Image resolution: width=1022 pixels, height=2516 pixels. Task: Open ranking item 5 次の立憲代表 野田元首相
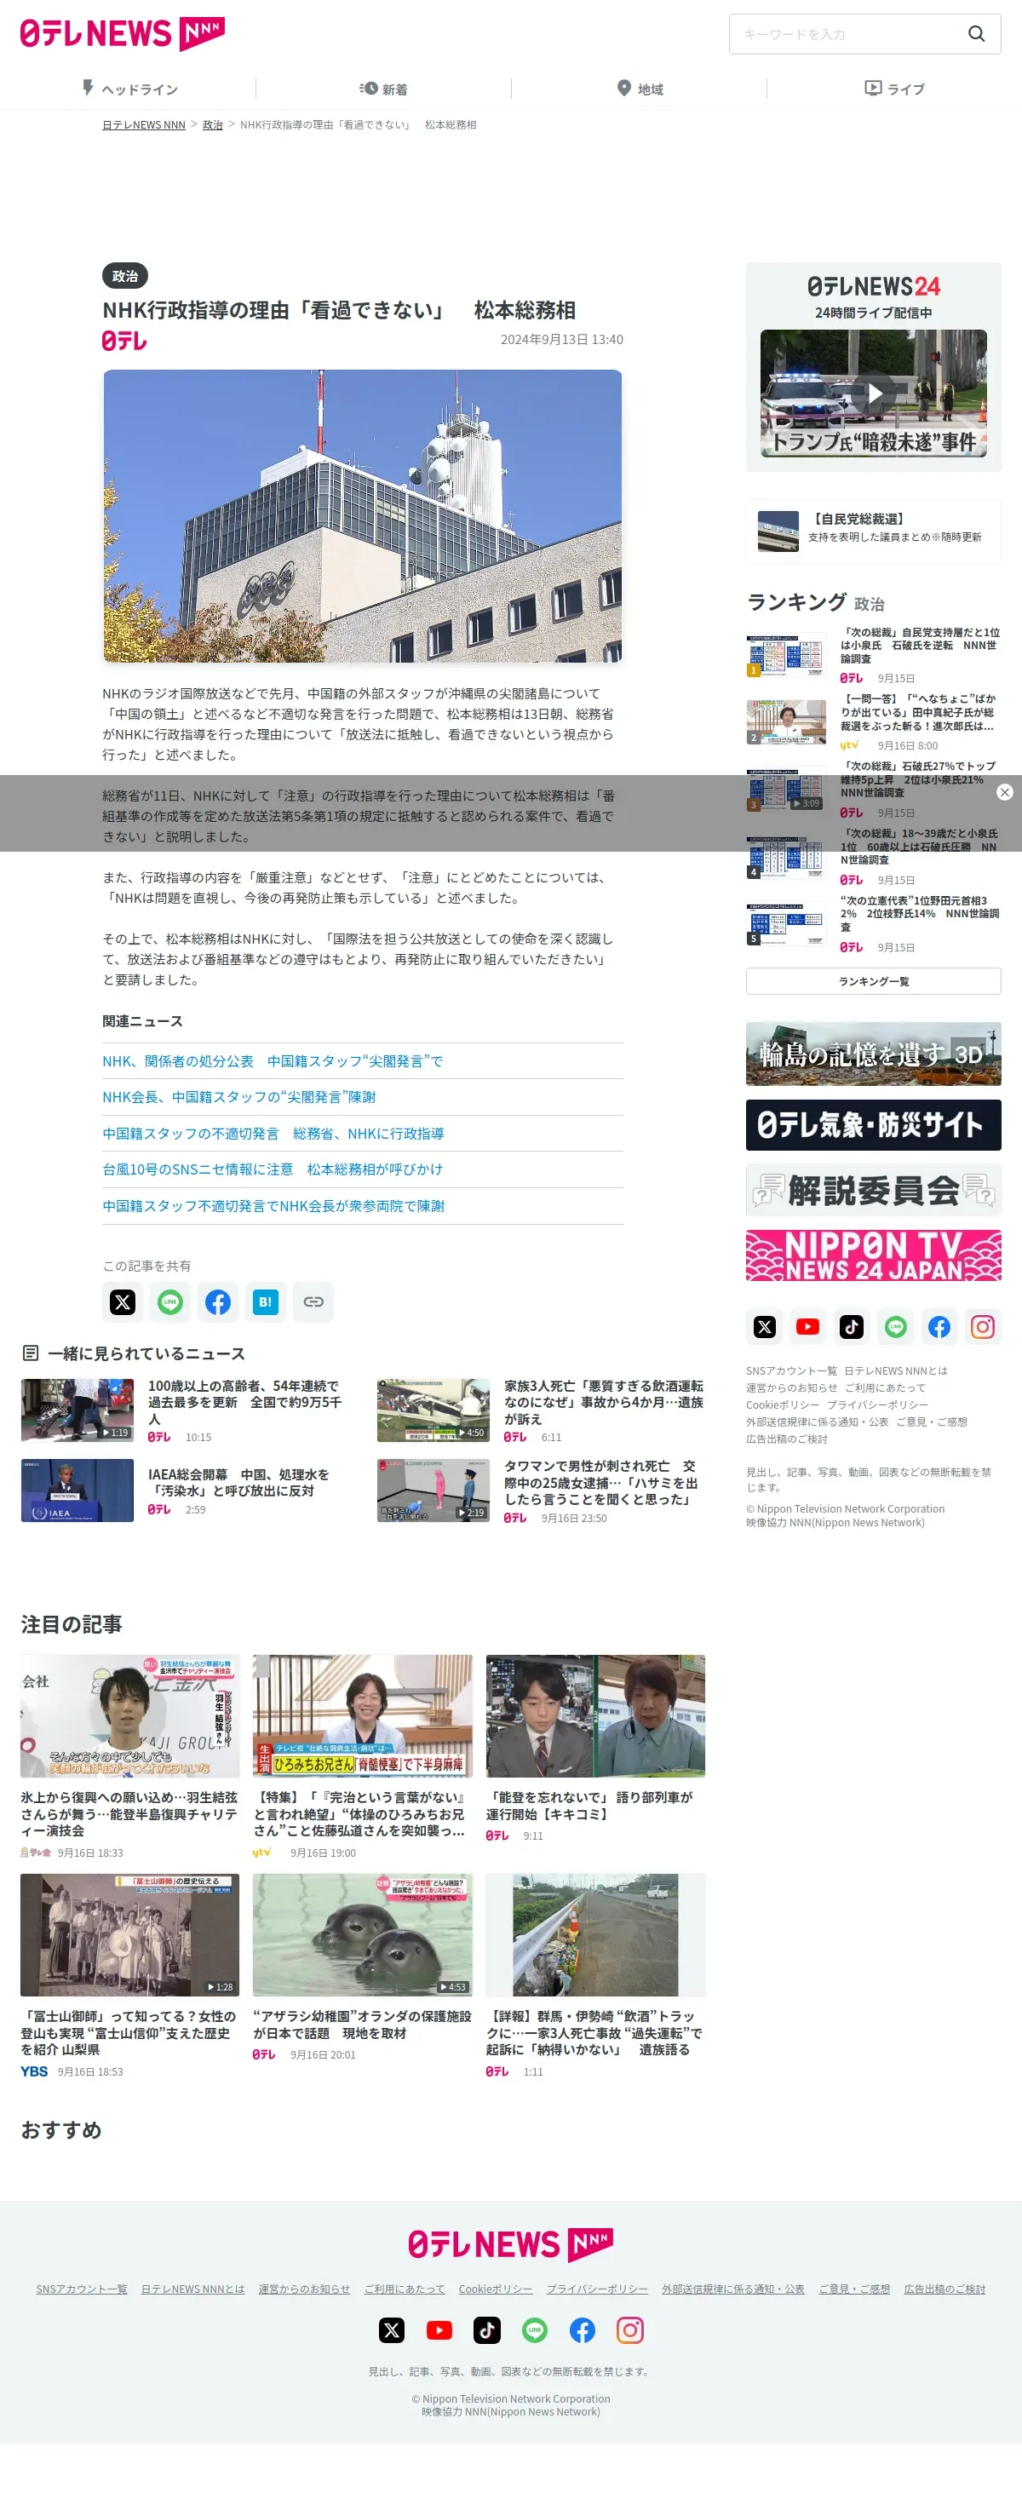coord(874,924)
